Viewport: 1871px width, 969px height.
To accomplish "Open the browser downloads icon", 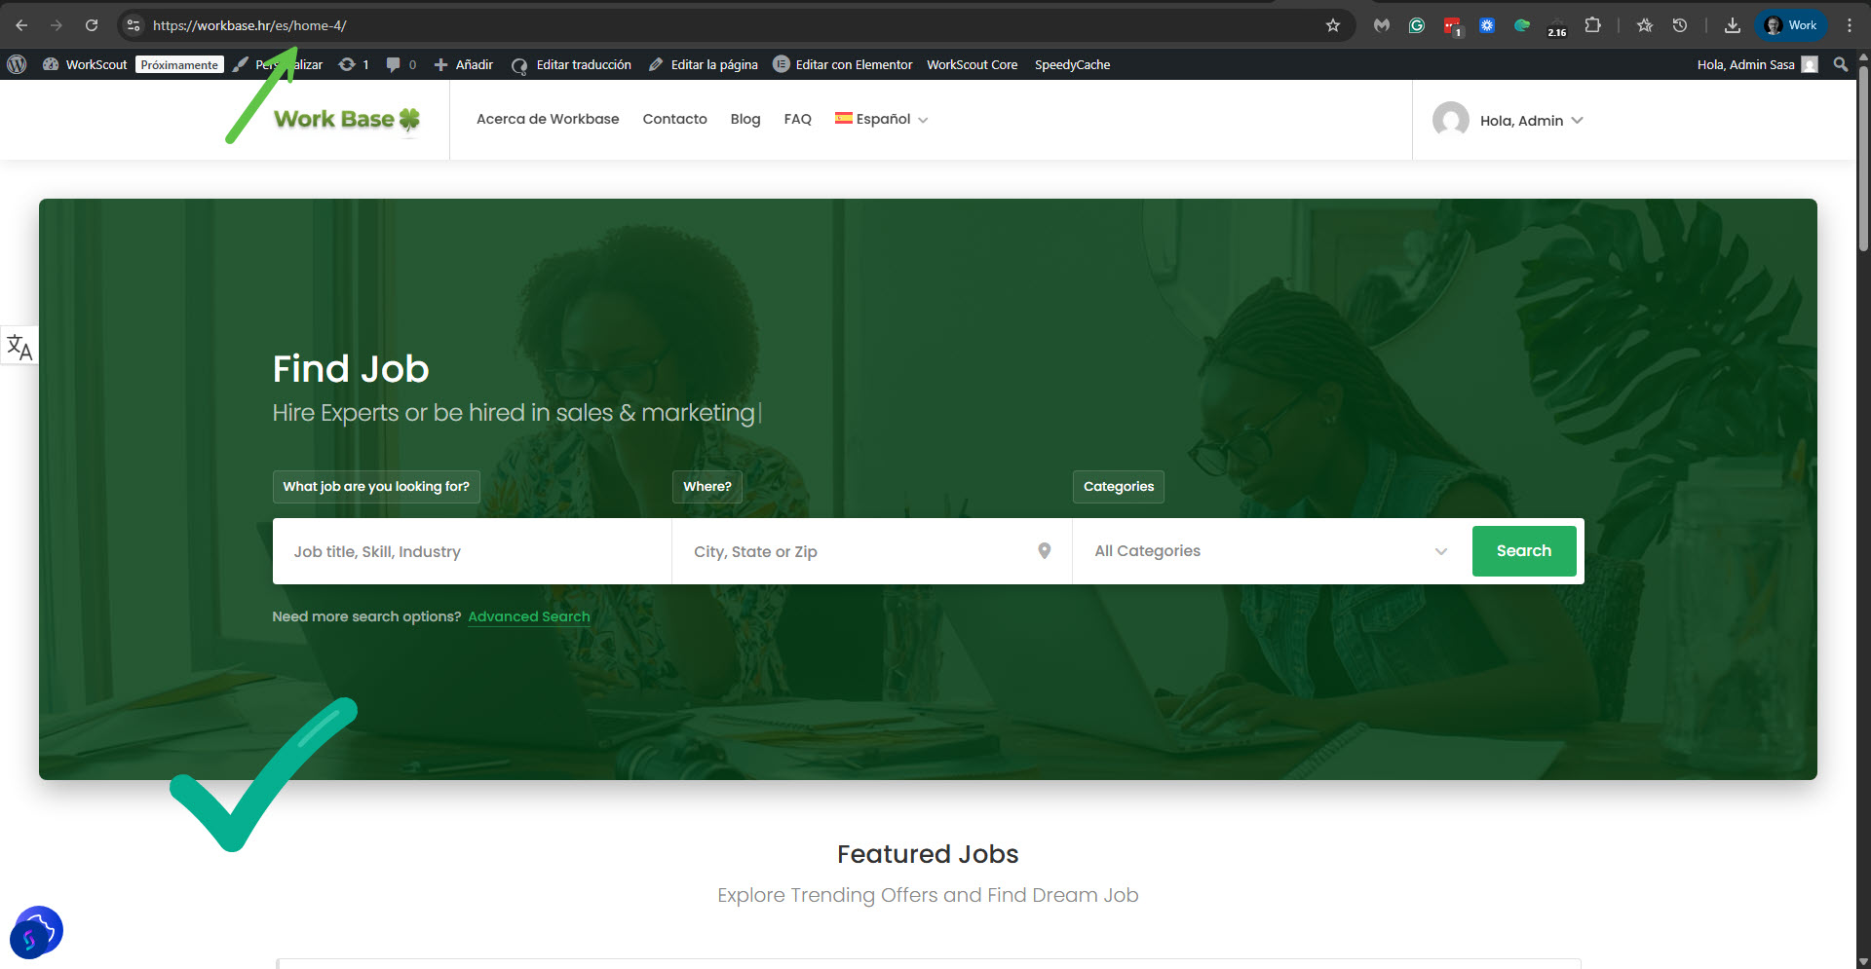I will 1732,25.
